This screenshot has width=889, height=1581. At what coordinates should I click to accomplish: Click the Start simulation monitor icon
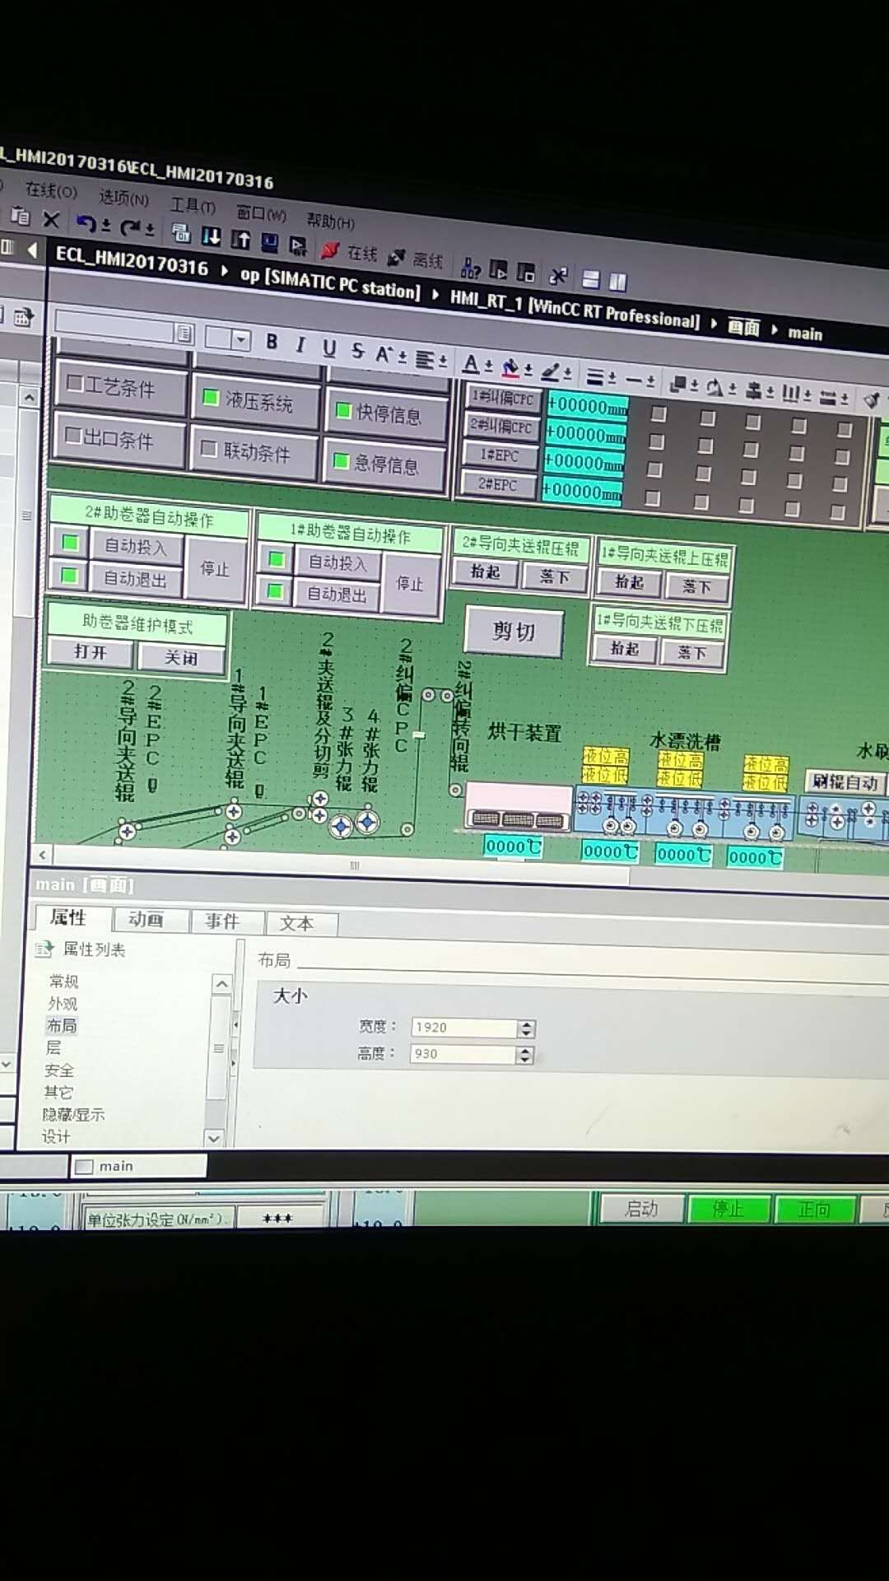[x=270, y=243]
